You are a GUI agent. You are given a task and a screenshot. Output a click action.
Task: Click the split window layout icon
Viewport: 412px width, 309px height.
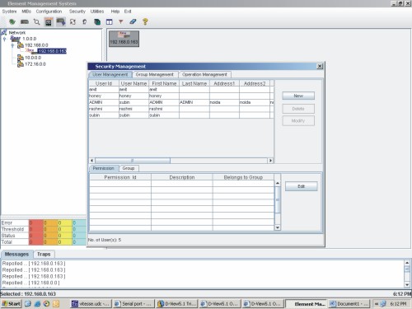point(110,21)
